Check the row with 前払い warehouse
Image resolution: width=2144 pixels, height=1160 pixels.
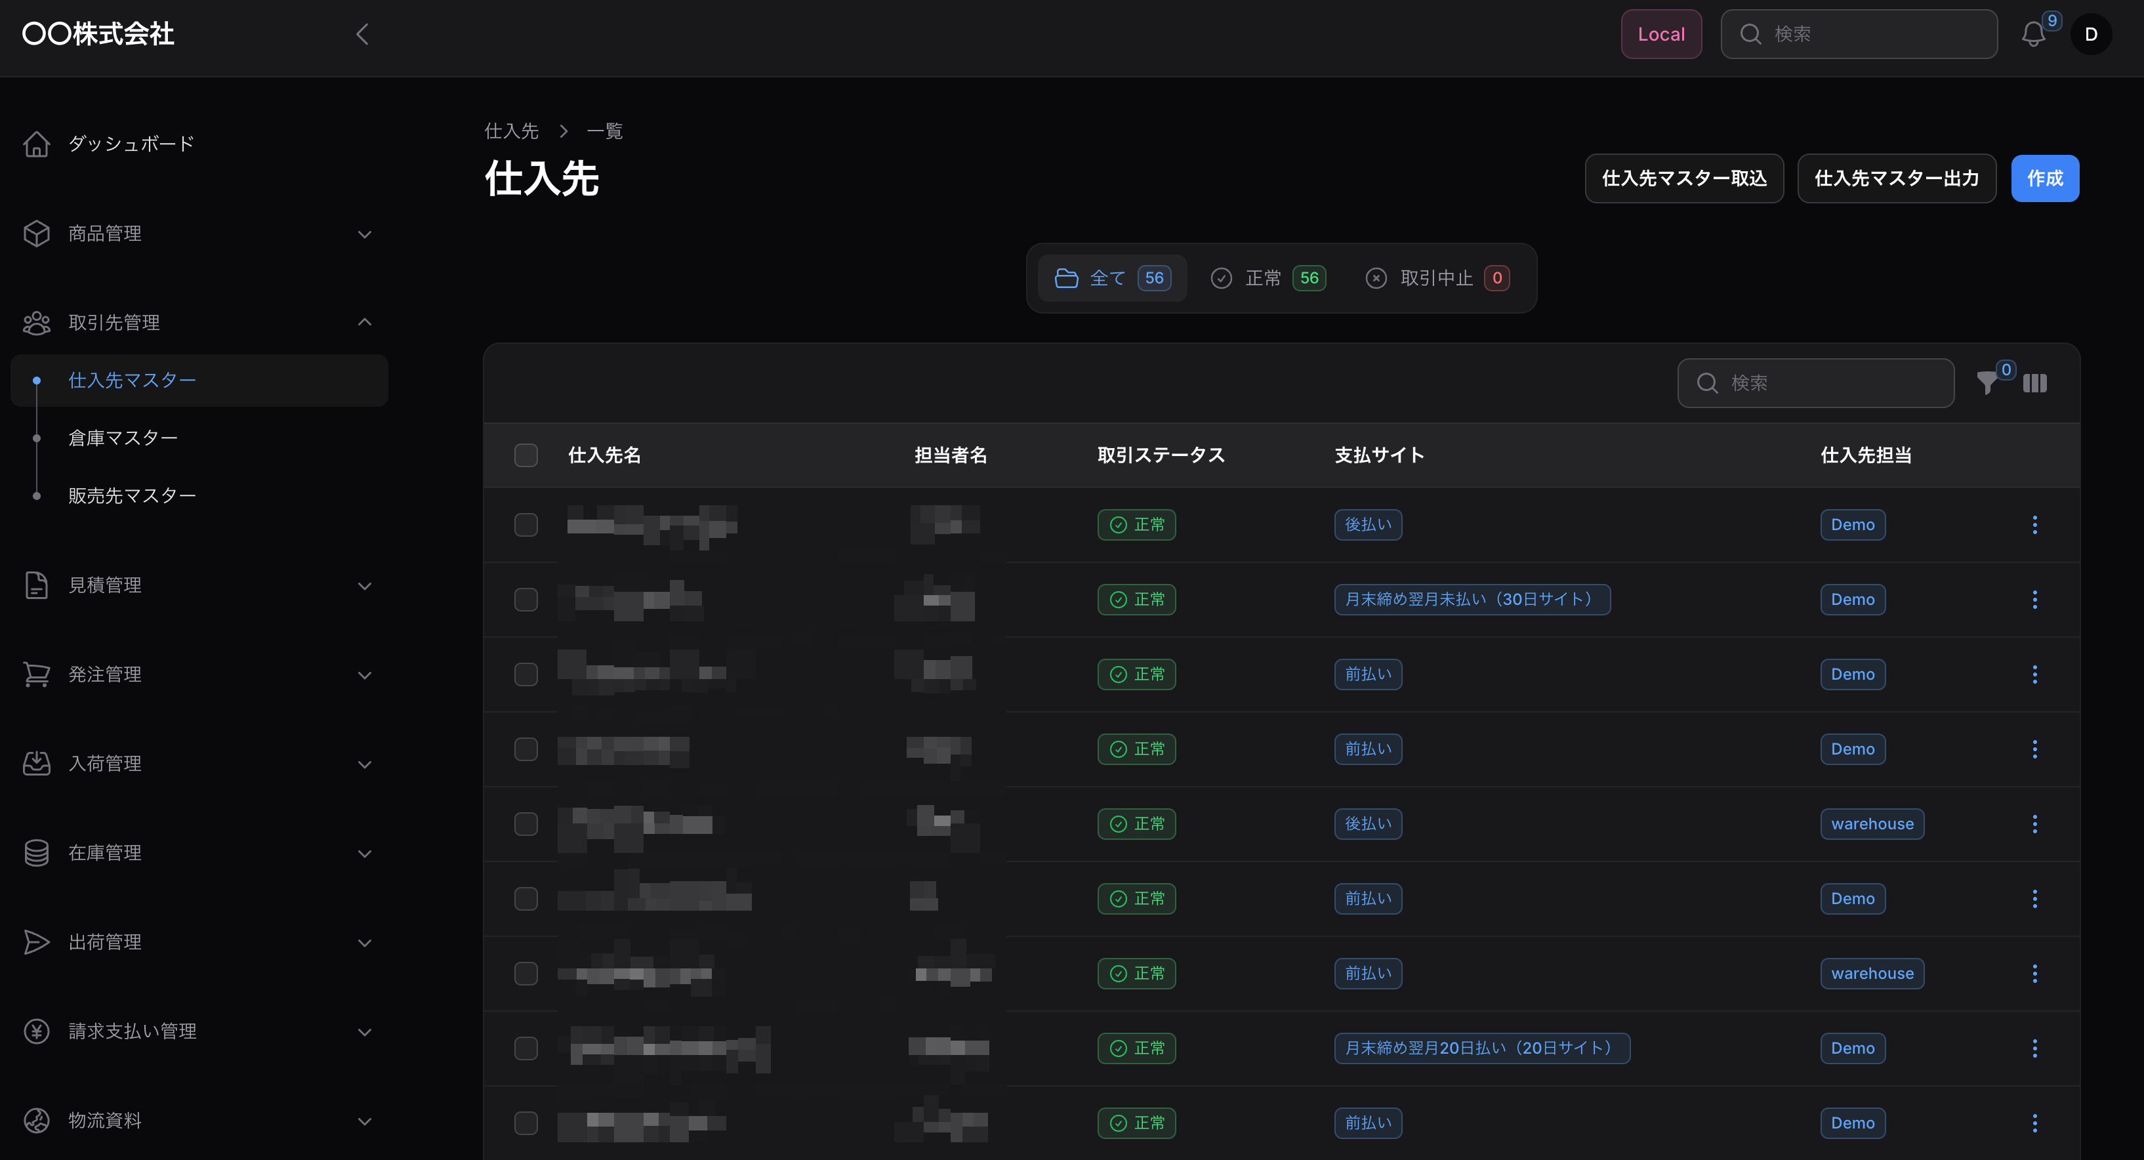pos(526,973)
